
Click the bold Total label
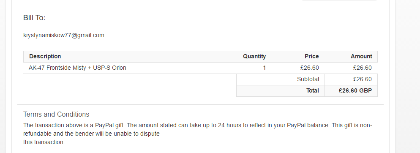[313, 90]
